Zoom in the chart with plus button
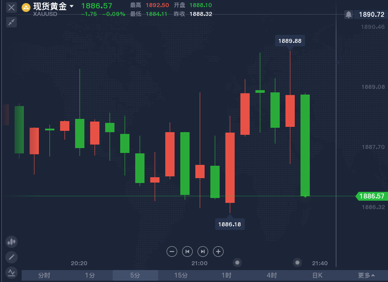Screen dimensions: 388x282 pos(218,252)
